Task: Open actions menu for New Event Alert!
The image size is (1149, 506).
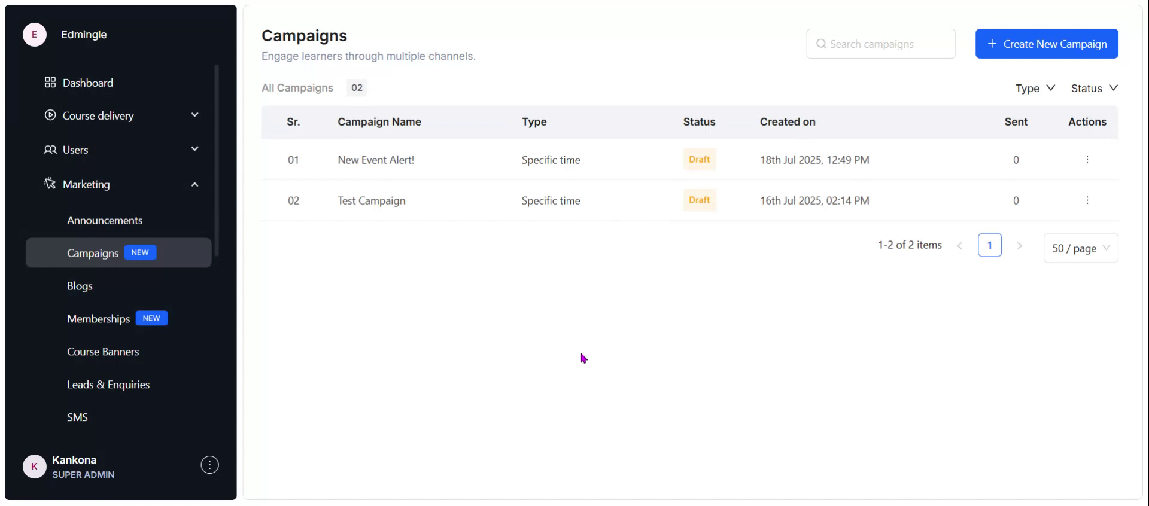Action: (1087, 160)
